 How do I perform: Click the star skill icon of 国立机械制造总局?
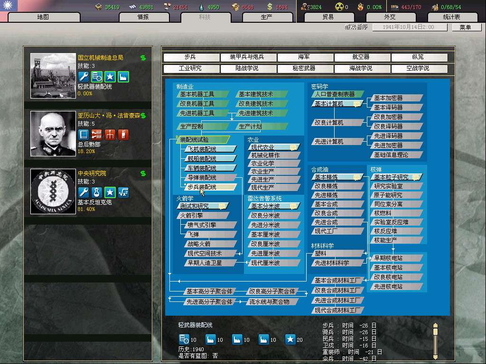tap(110, 76)
